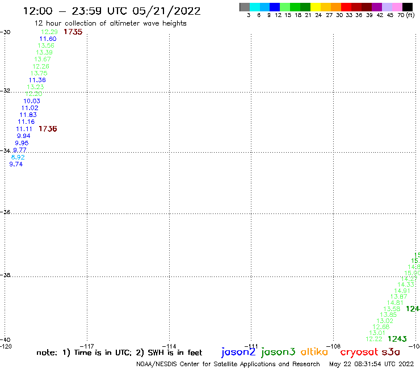Click the -36 latitude axis label

pos(5,212)
